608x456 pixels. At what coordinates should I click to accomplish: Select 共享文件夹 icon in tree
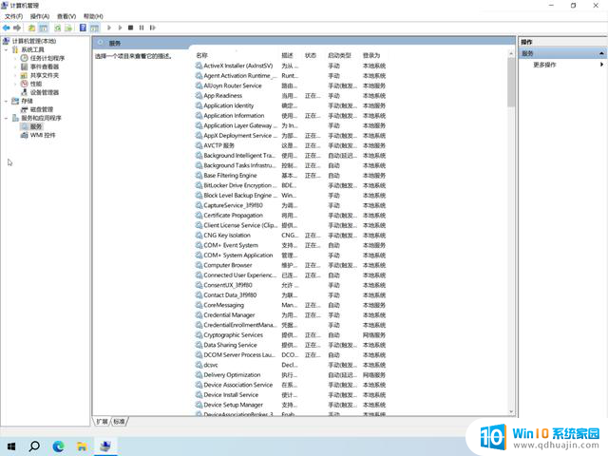coord(24,75)
